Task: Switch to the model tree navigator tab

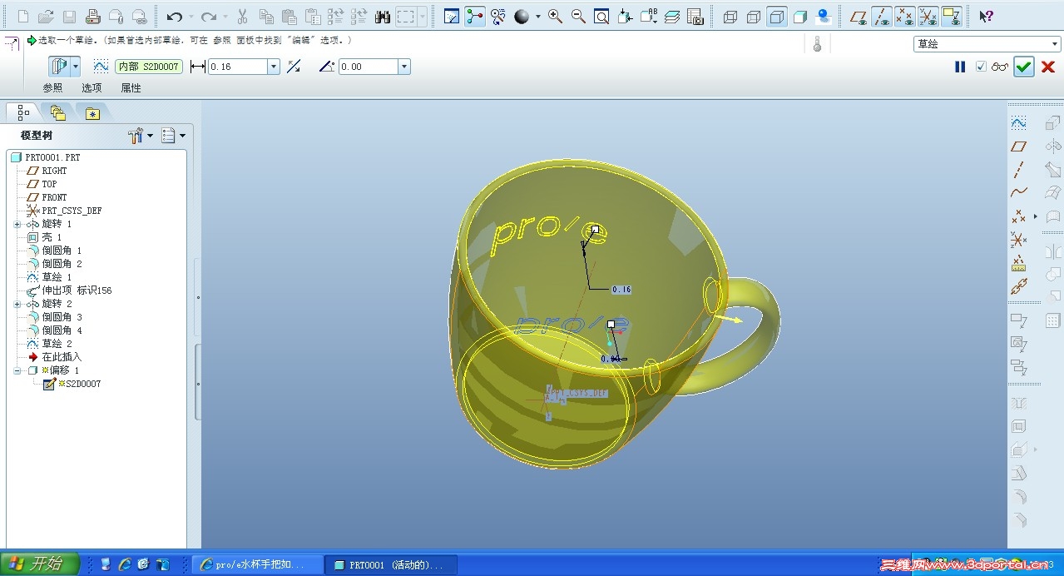Action: (x=22, y=112)
